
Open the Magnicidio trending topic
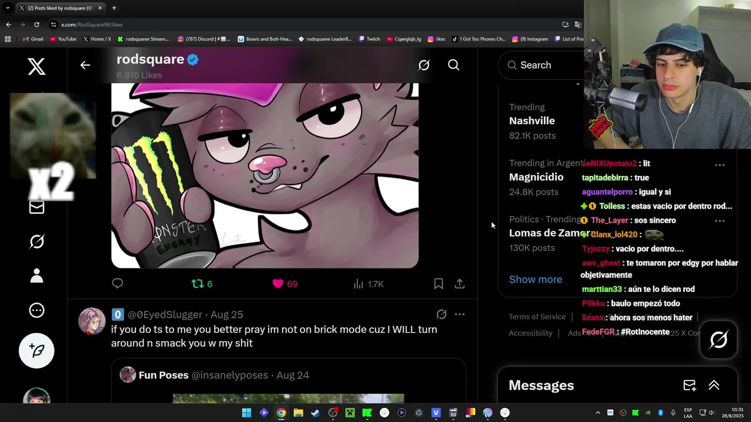coord(536,177)
